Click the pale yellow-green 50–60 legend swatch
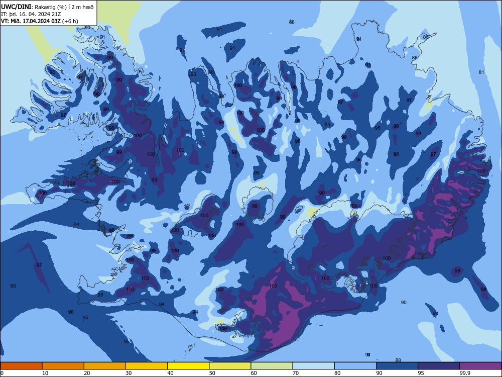This screenshot has width=502, height=377. pos(230,366)
